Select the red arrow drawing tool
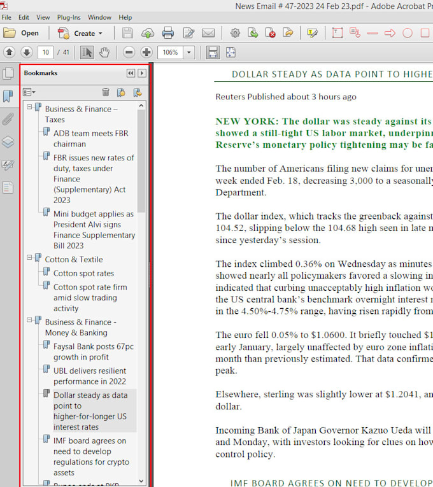Image resolution: width=433 pixels, height=487 pixels. click(390, 33)
